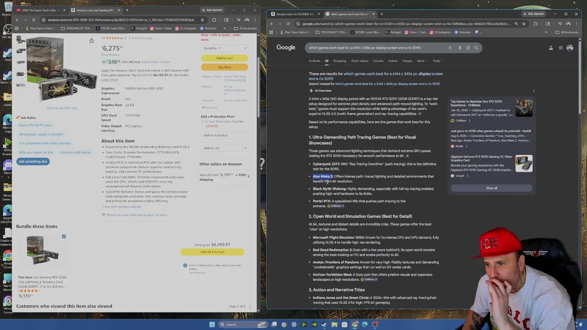Open Extensions menu in Amazon browser window

point(214,20)
